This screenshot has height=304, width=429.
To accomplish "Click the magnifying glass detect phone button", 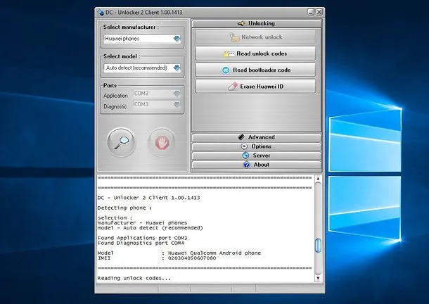I will click(x=121, y=142).
